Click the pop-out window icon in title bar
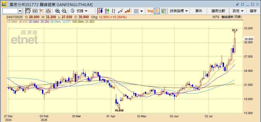This screenshot has width=261, height=122. (243, 4)
